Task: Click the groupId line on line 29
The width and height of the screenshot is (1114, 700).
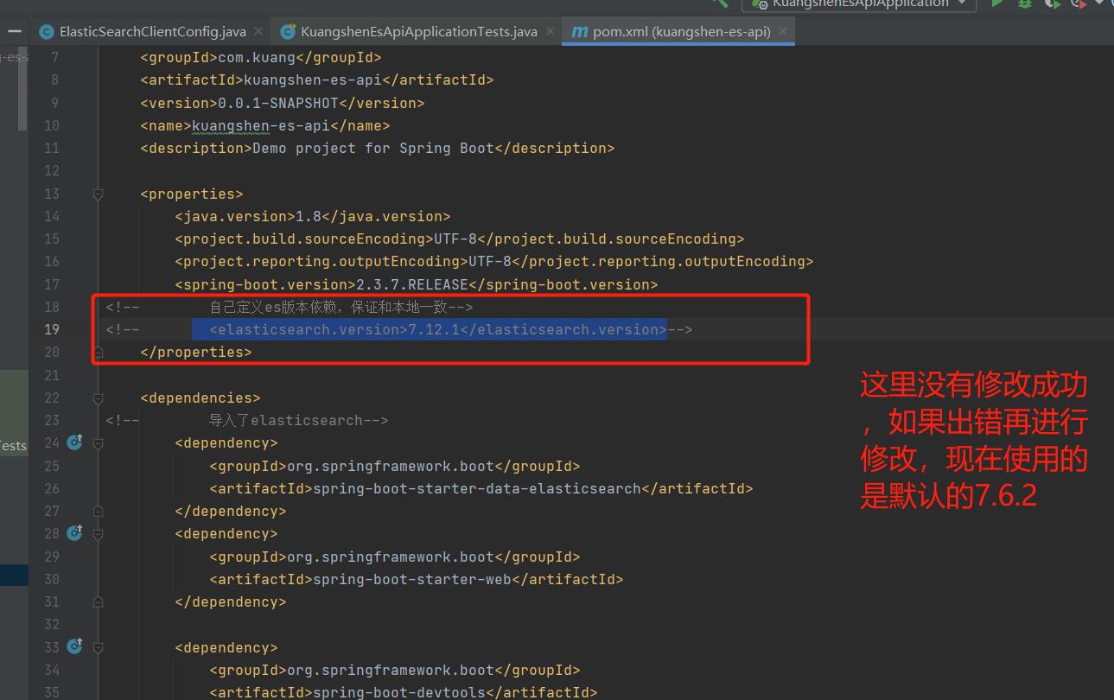Action: [x=394, y=557]
